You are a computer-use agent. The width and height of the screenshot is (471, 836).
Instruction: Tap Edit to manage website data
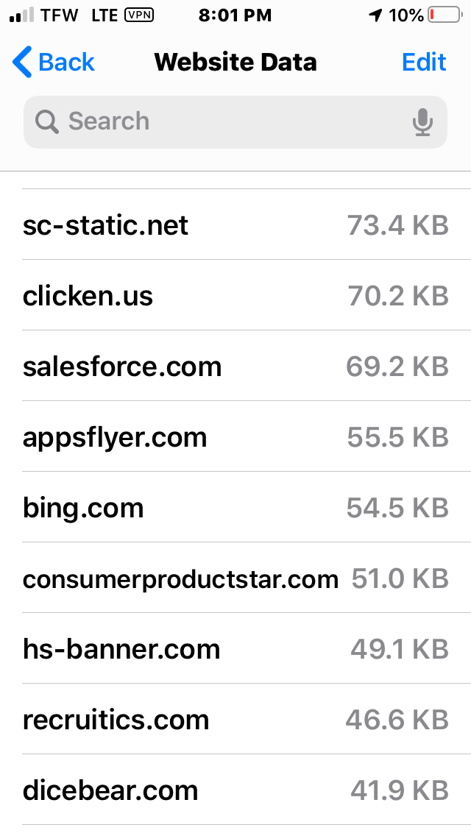tap(423, 62)
